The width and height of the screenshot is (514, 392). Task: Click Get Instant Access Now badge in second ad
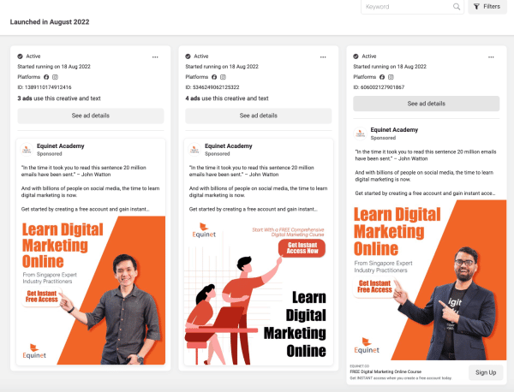coord(302,248)
